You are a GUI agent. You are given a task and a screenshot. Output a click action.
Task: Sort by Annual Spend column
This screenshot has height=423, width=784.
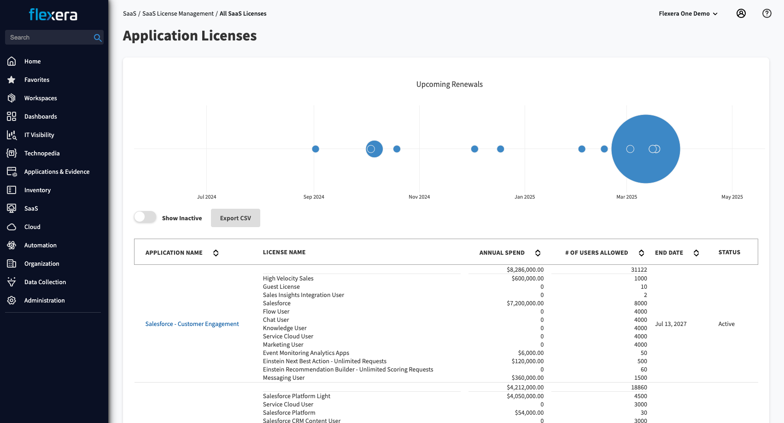[538, 252]
